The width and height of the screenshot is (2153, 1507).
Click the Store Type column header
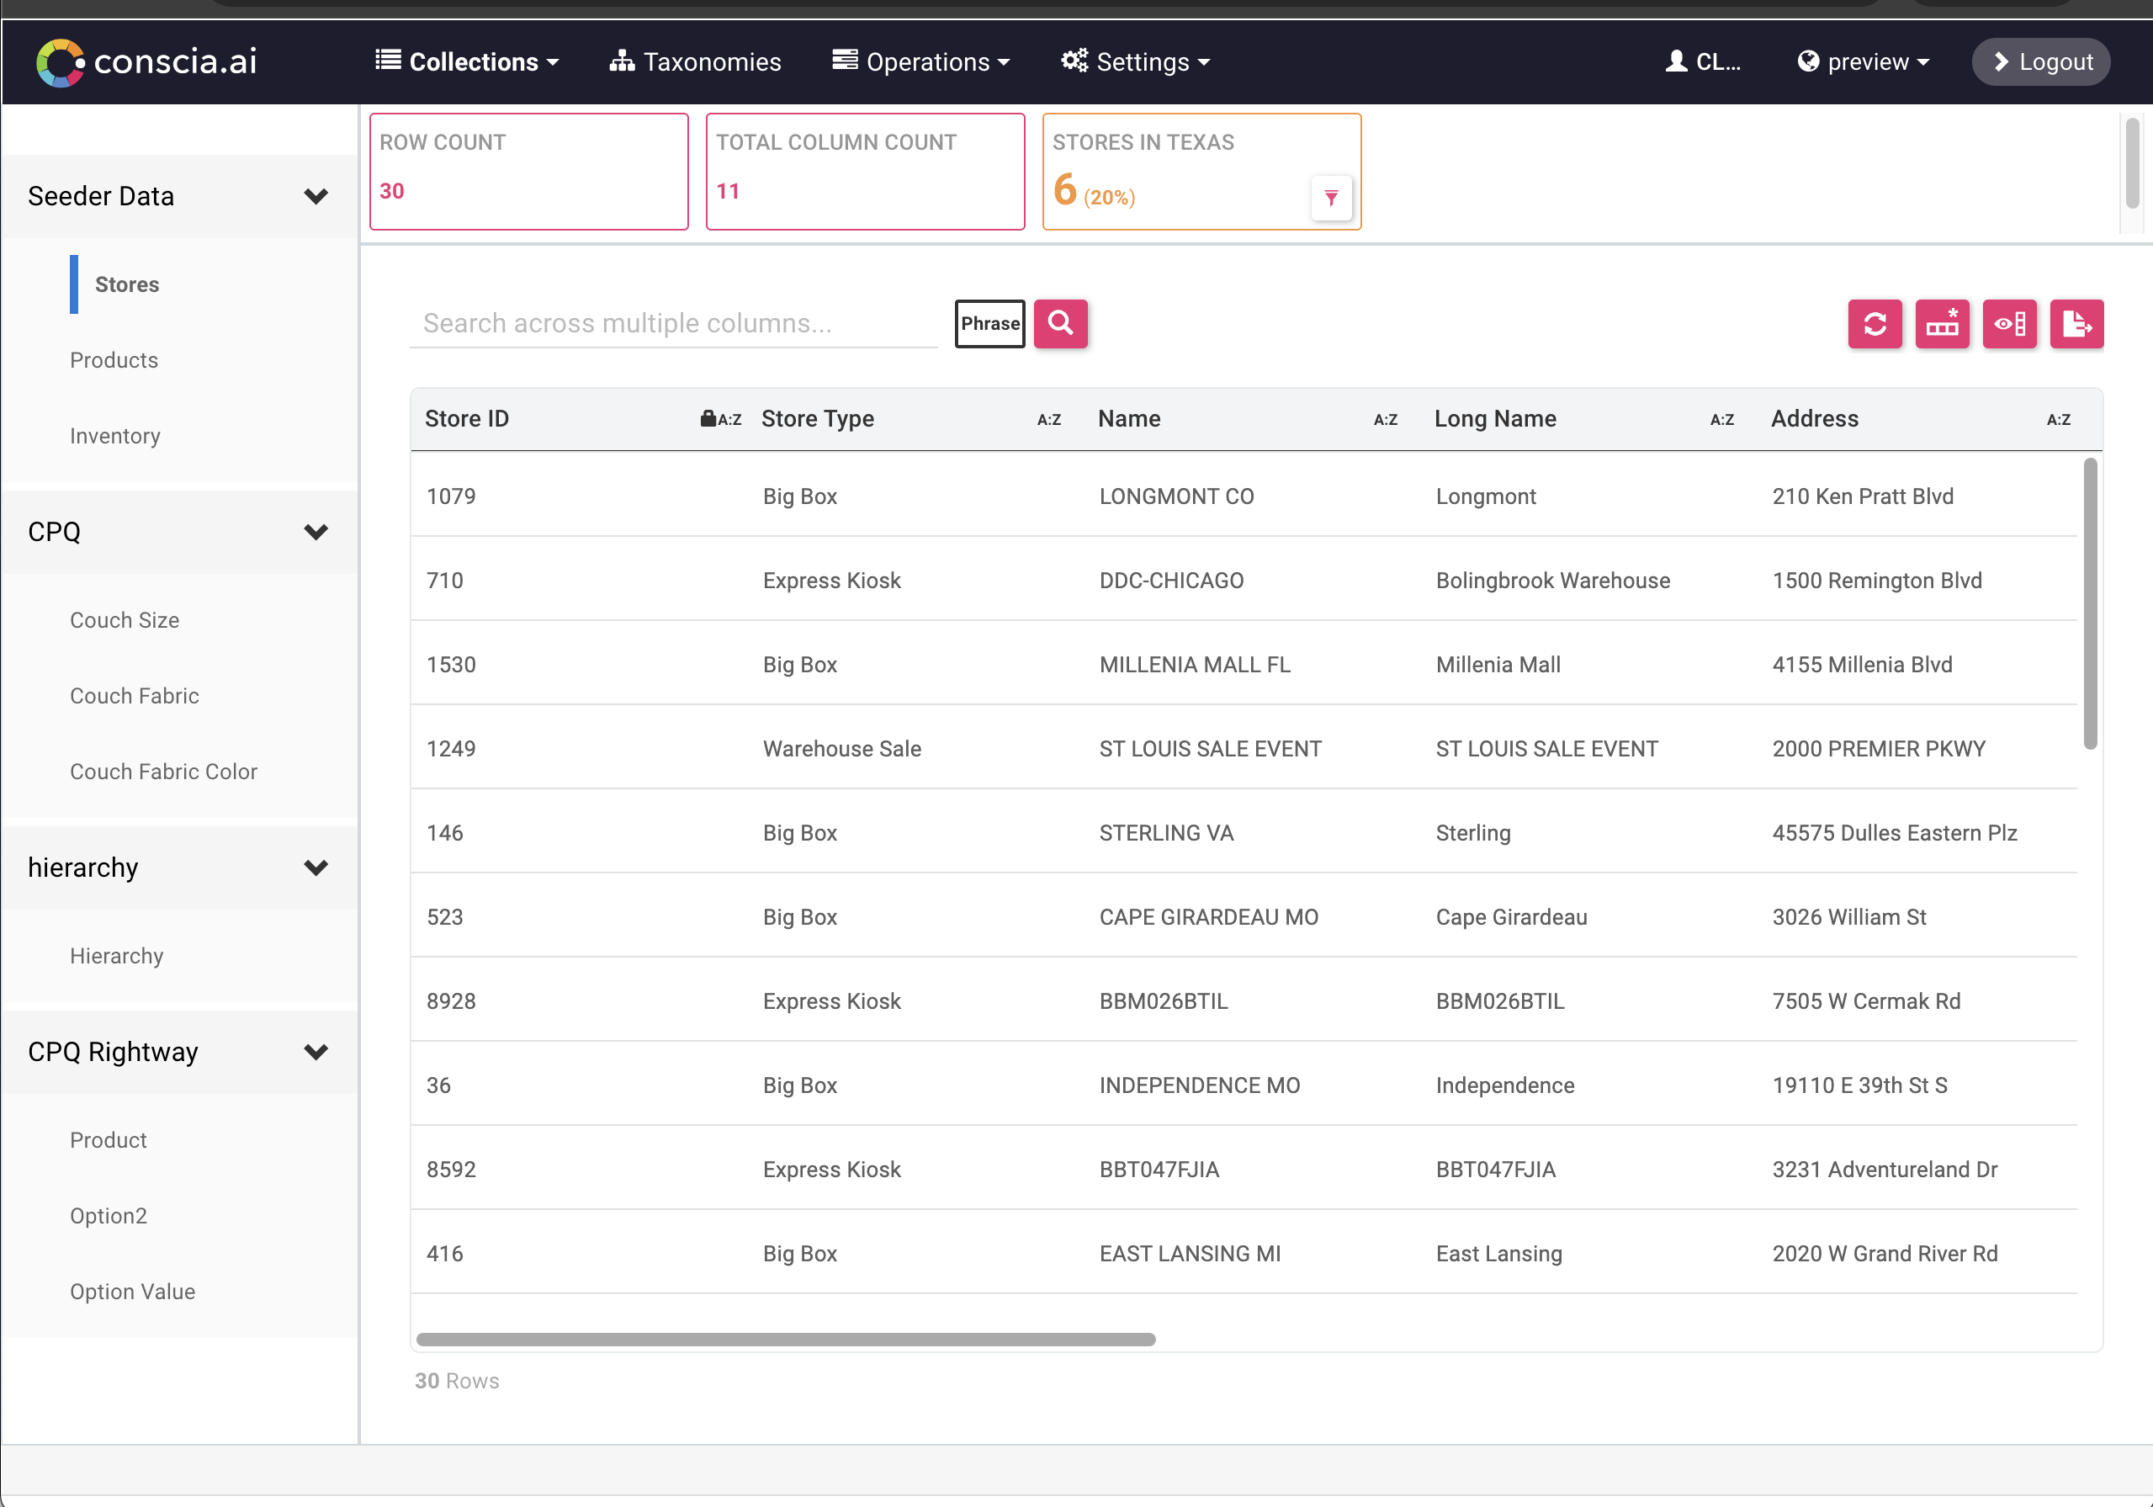point(818,419)
